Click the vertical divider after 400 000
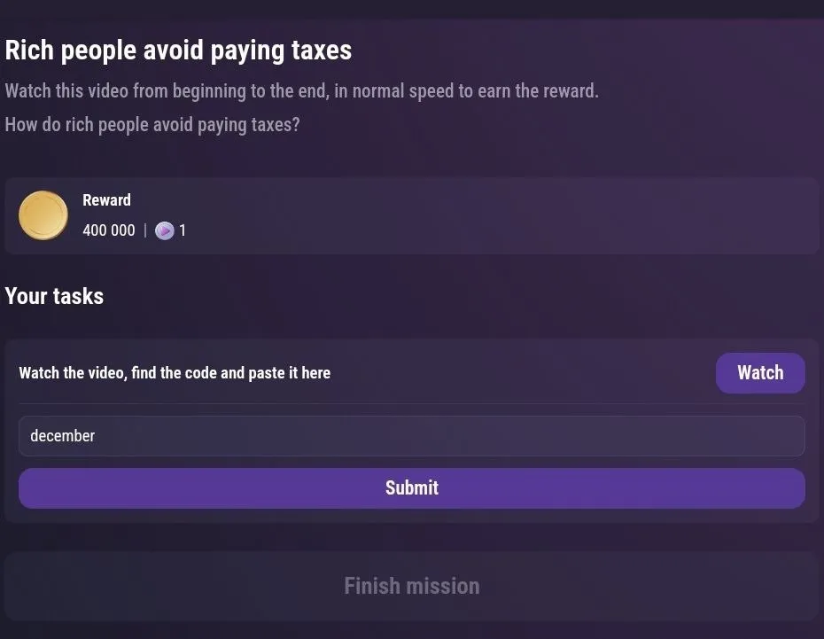The height and width of the screenshot is (639, 824). [145, 231]
